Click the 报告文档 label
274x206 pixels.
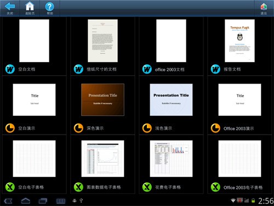click(x=232, y=69)
